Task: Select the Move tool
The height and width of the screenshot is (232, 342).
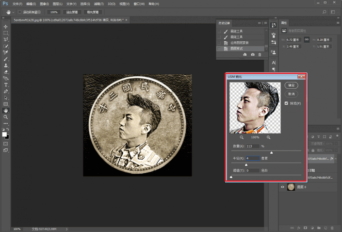Action: pos(6,26)
